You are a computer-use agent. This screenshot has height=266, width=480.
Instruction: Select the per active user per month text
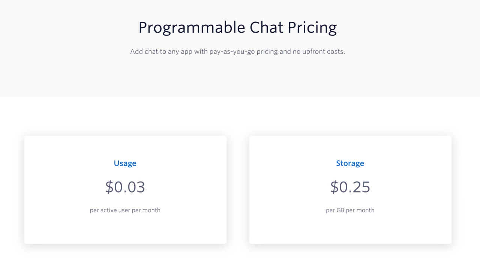[x=125, y=210]
